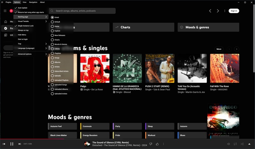Open the Disturbed mini player artwork

tap(223, 120)
